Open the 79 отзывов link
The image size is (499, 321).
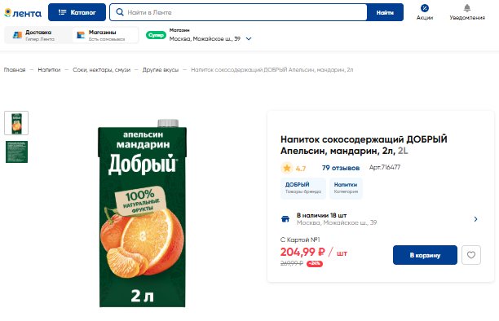point(341,168)
